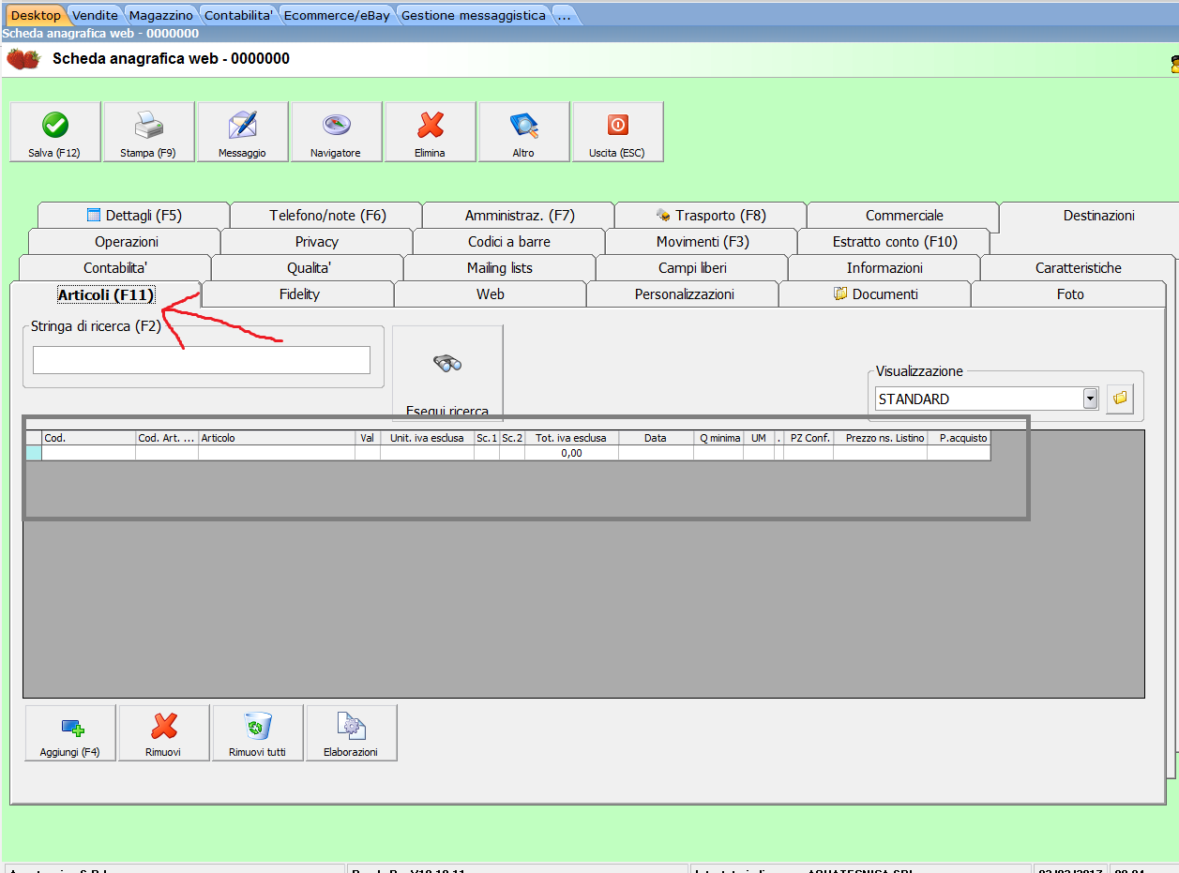
Task: Click the 0,00 total cell
Action: click(571, 453)
